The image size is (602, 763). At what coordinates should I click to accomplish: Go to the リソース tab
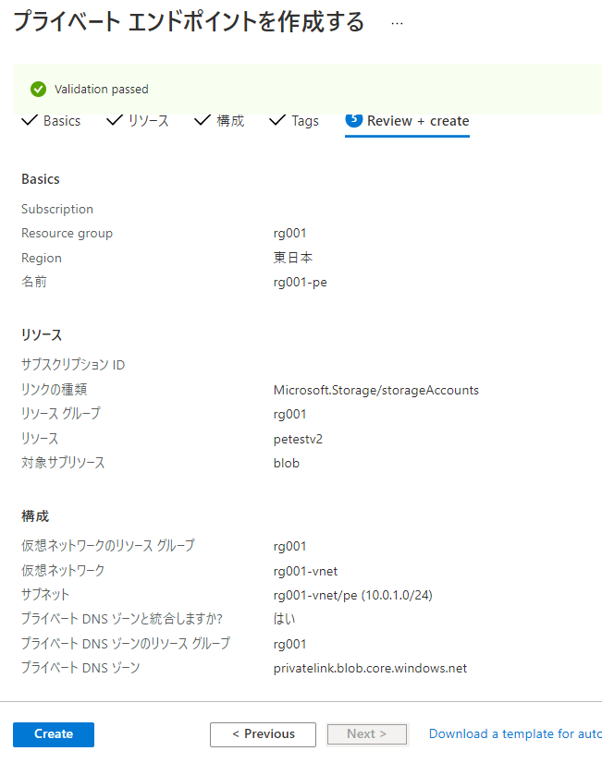coord(148,121)
